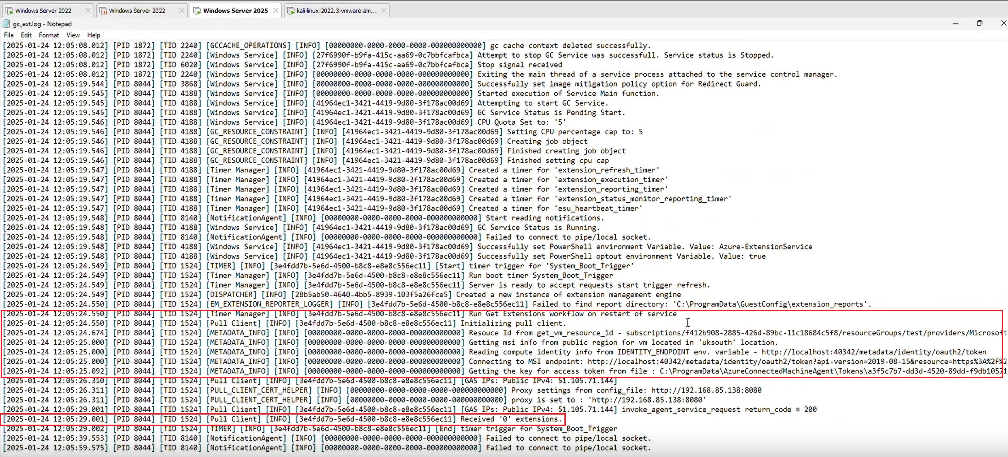Open the Edit menu
Screen dimensions: 1008x457
[x=26, y=35]
